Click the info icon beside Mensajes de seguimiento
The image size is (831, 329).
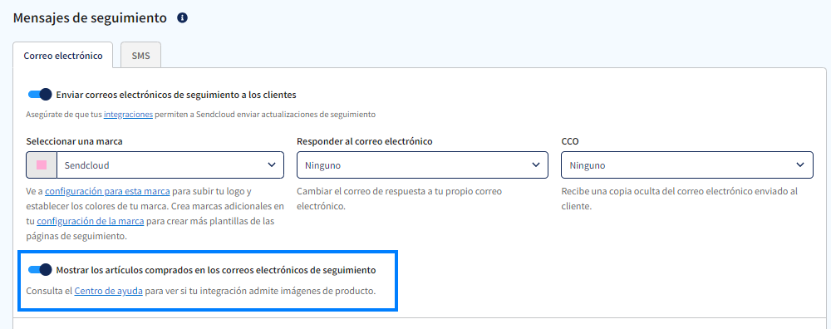pyautogui.click(x=182, y=18)
